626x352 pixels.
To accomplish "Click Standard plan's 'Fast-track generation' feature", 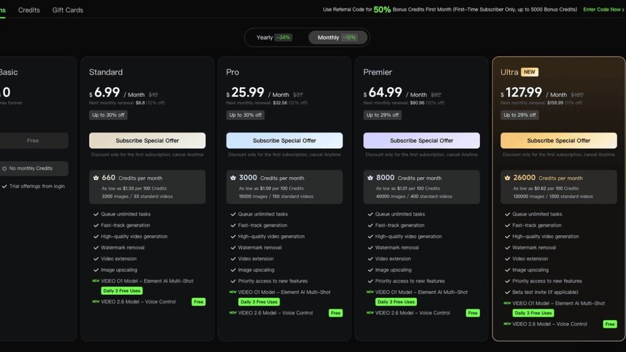I will pos(126,225).
